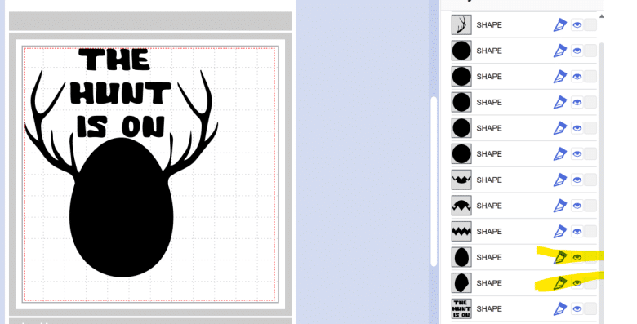The width and height of the screenshot is (637, 324).
Task: Click the pen icon on THE HUNT IS ON layer
Action: (559, 309)
